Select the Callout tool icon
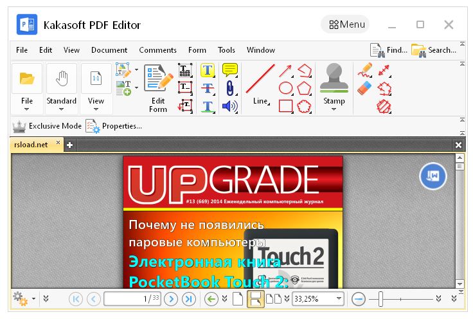 [185, 106]
